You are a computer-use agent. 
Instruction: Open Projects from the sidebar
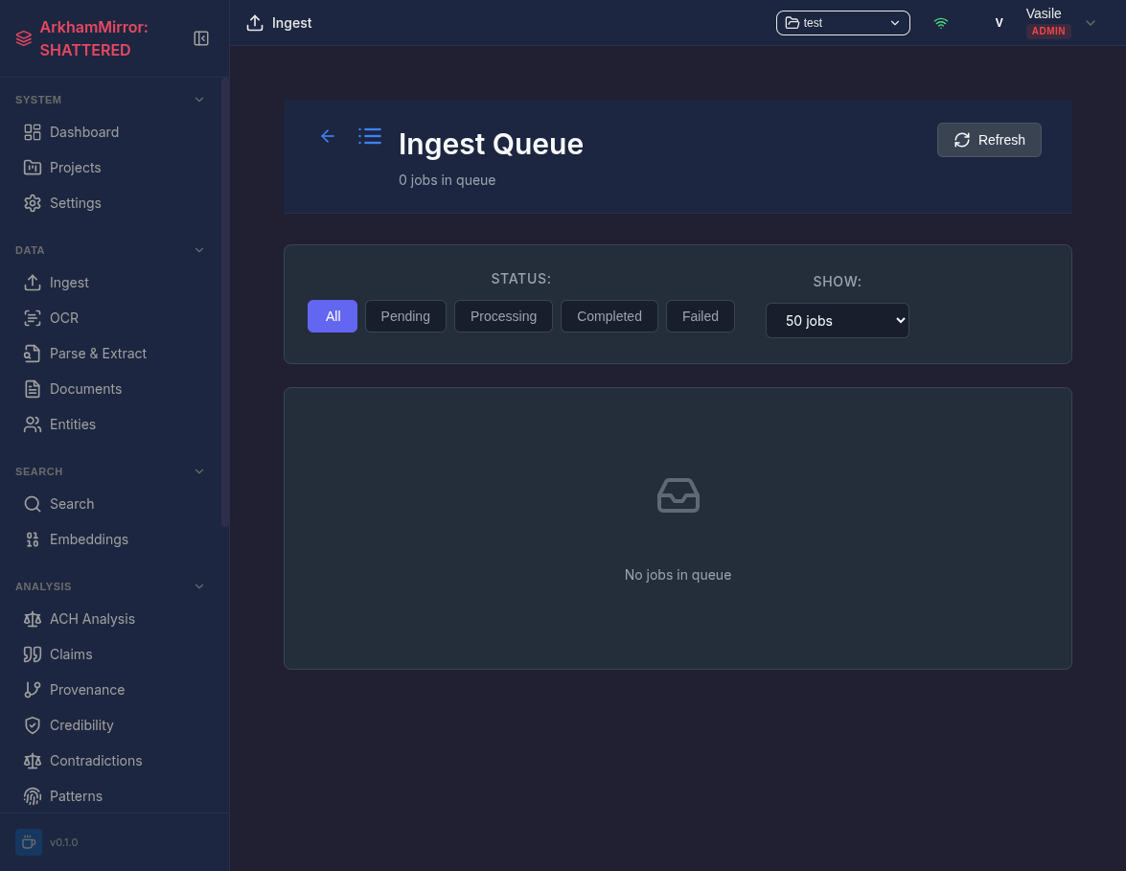[112, 168]
